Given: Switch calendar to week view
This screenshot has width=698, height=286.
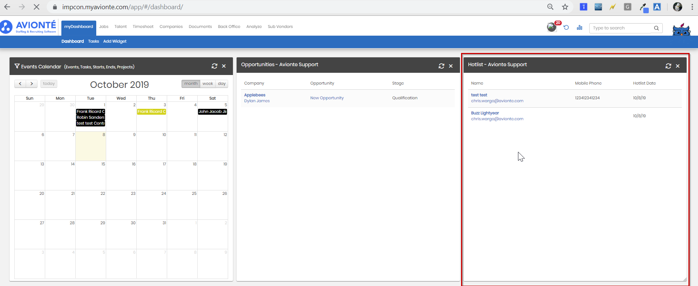Looking at the screenshot, I should click(208, 84).
